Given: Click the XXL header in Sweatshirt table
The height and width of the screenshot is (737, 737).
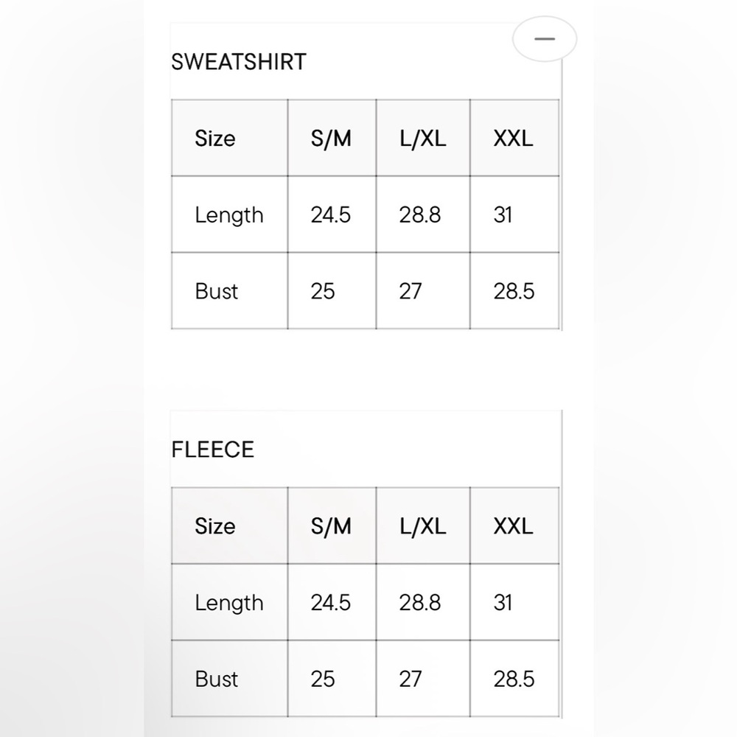Looking at the screenshot, I should click(513, 139).
